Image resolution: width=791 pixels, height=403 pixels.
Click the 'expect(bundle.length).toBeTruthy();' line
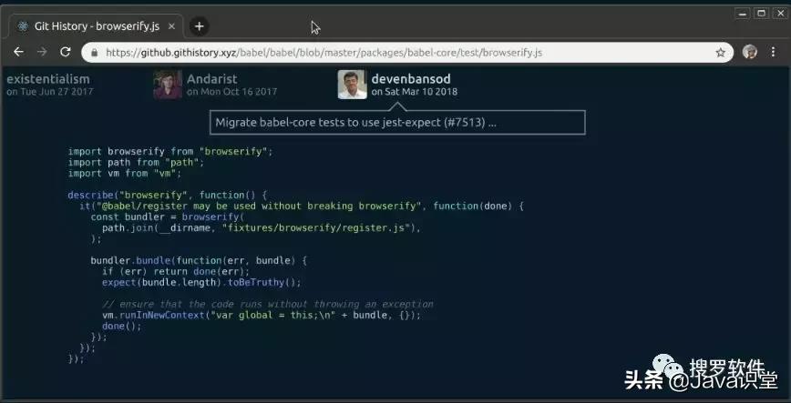201,283
